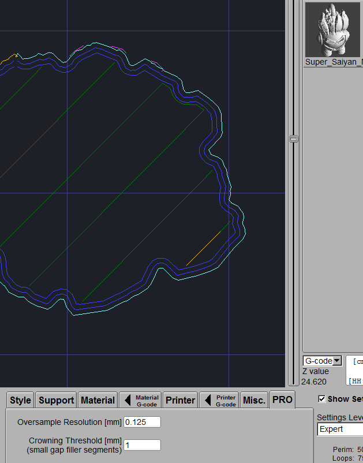Viewport: 363px width, 463px height.
Task: Click inside the G-code text box
Action: pos(355,371)
